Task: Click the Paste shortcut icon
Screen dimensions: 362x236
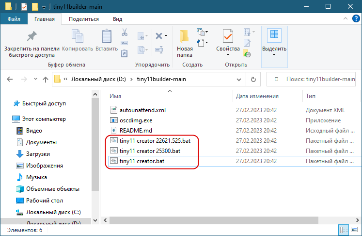Action: [x=125, y=53]
